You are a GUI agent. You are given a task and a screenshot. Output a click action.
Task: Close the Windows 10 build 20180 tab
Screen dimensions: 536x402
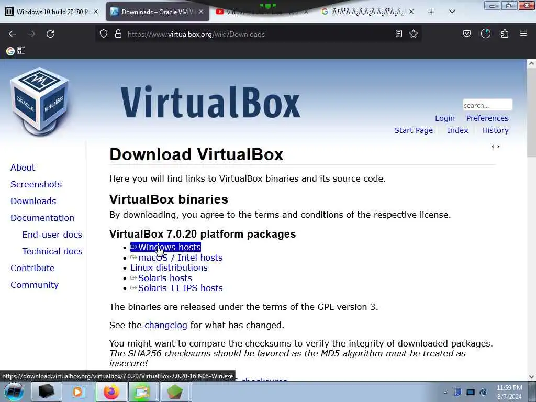(x=96, y=12)
